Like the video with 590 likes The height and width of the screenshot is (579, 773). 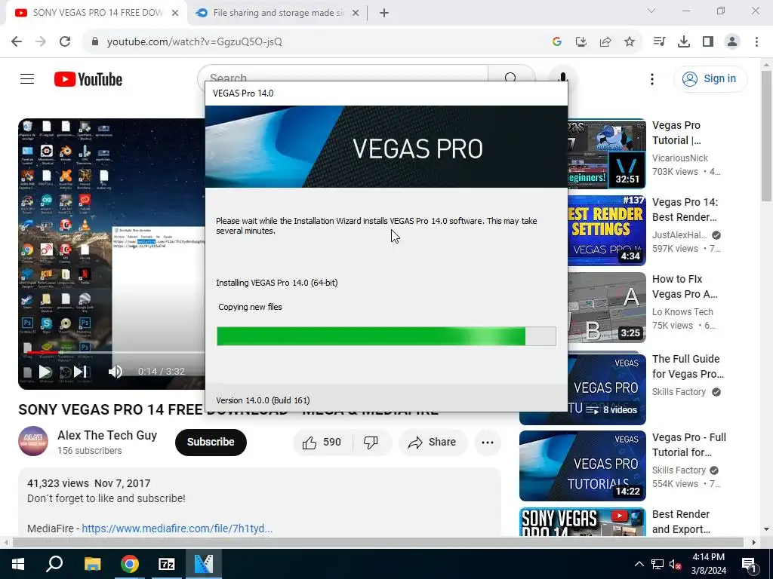[323, 442]
